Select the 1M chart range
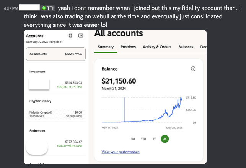The height and width of the screenshot is (168, 246). click(x=133, y=139)
